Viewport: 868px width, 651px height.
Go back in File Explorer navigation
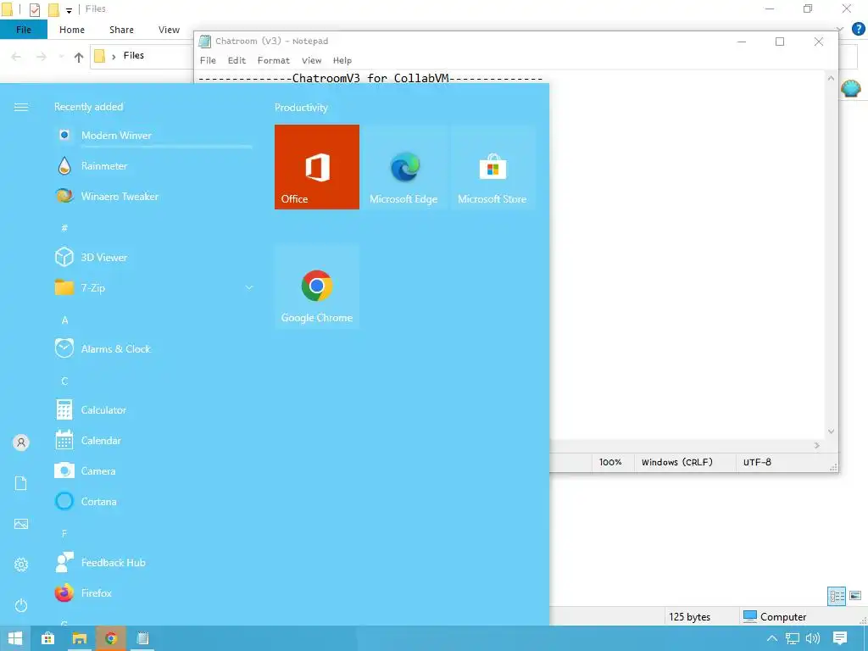pos(17,57)
